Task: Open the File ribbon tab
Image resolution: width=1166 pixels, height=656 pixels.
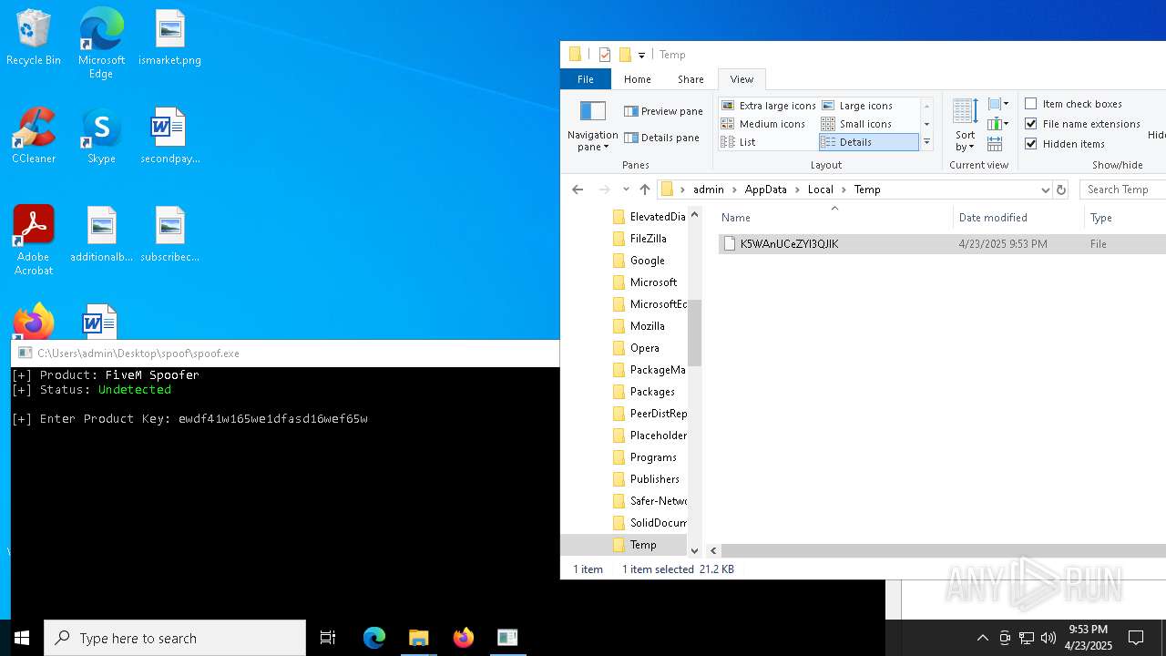Action: 586,79
